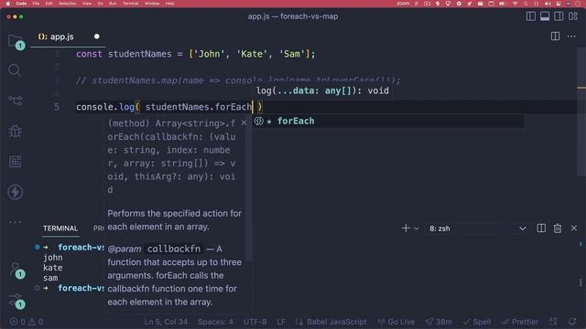Open the Apple menu

[x=8, y=4]
